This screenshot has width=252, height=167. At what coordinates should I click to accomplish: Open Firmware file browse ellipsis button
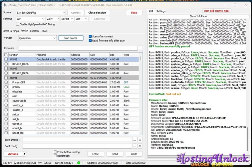click(140, 48)
